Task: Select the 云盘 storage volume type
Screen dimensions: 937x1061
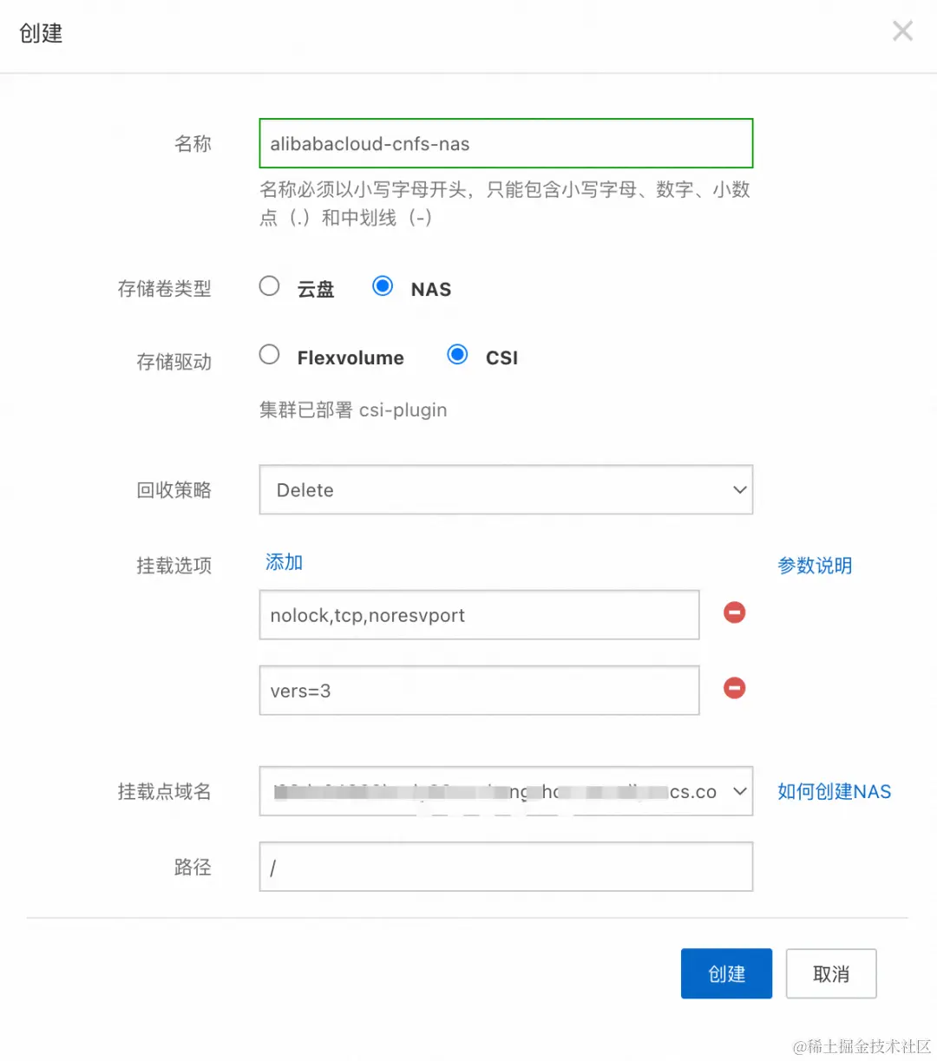Action: (269, 285)
